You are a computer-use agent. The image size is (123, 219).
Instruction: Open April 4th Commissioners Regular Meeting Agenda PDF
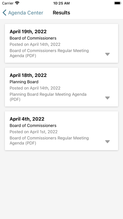[49, 141]
